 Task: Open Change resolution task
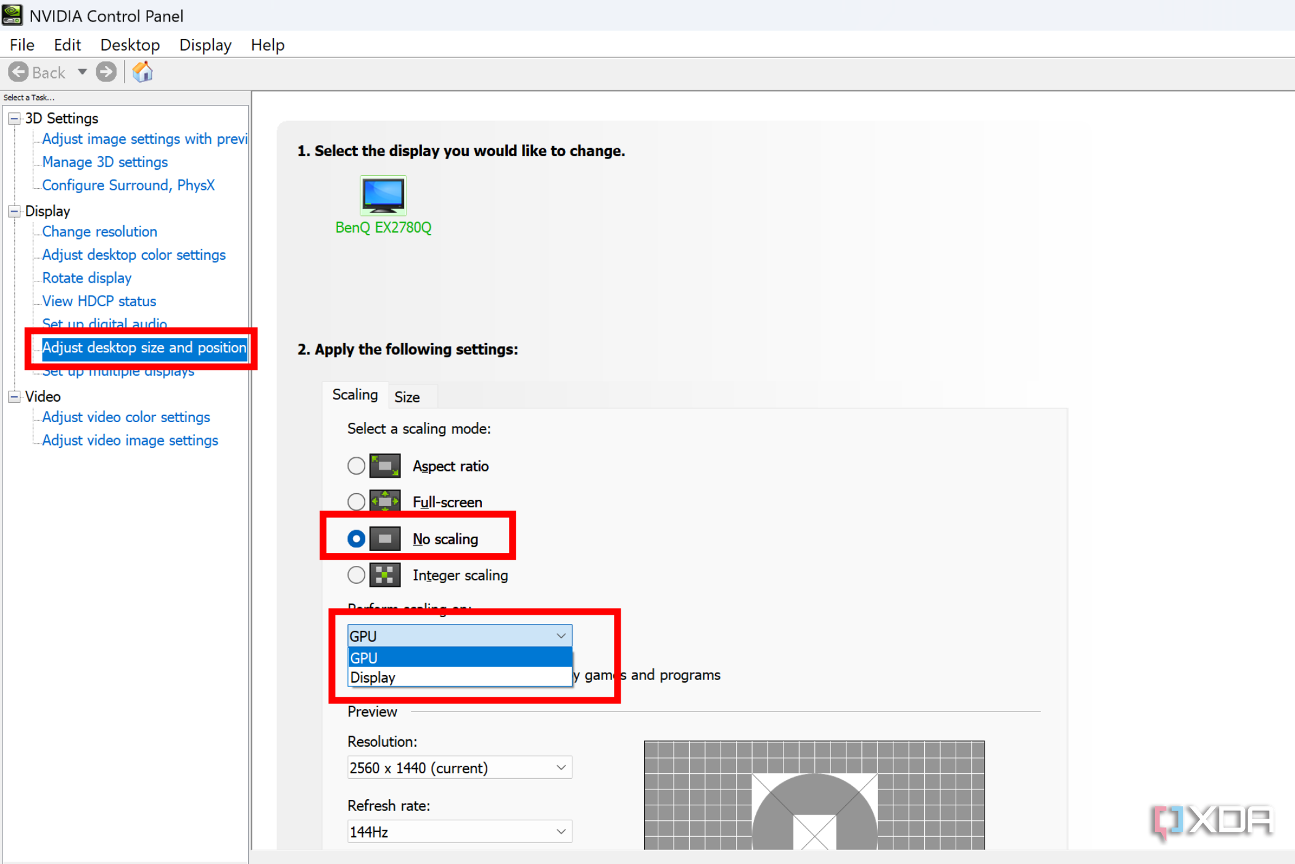(x=99, y=231)
